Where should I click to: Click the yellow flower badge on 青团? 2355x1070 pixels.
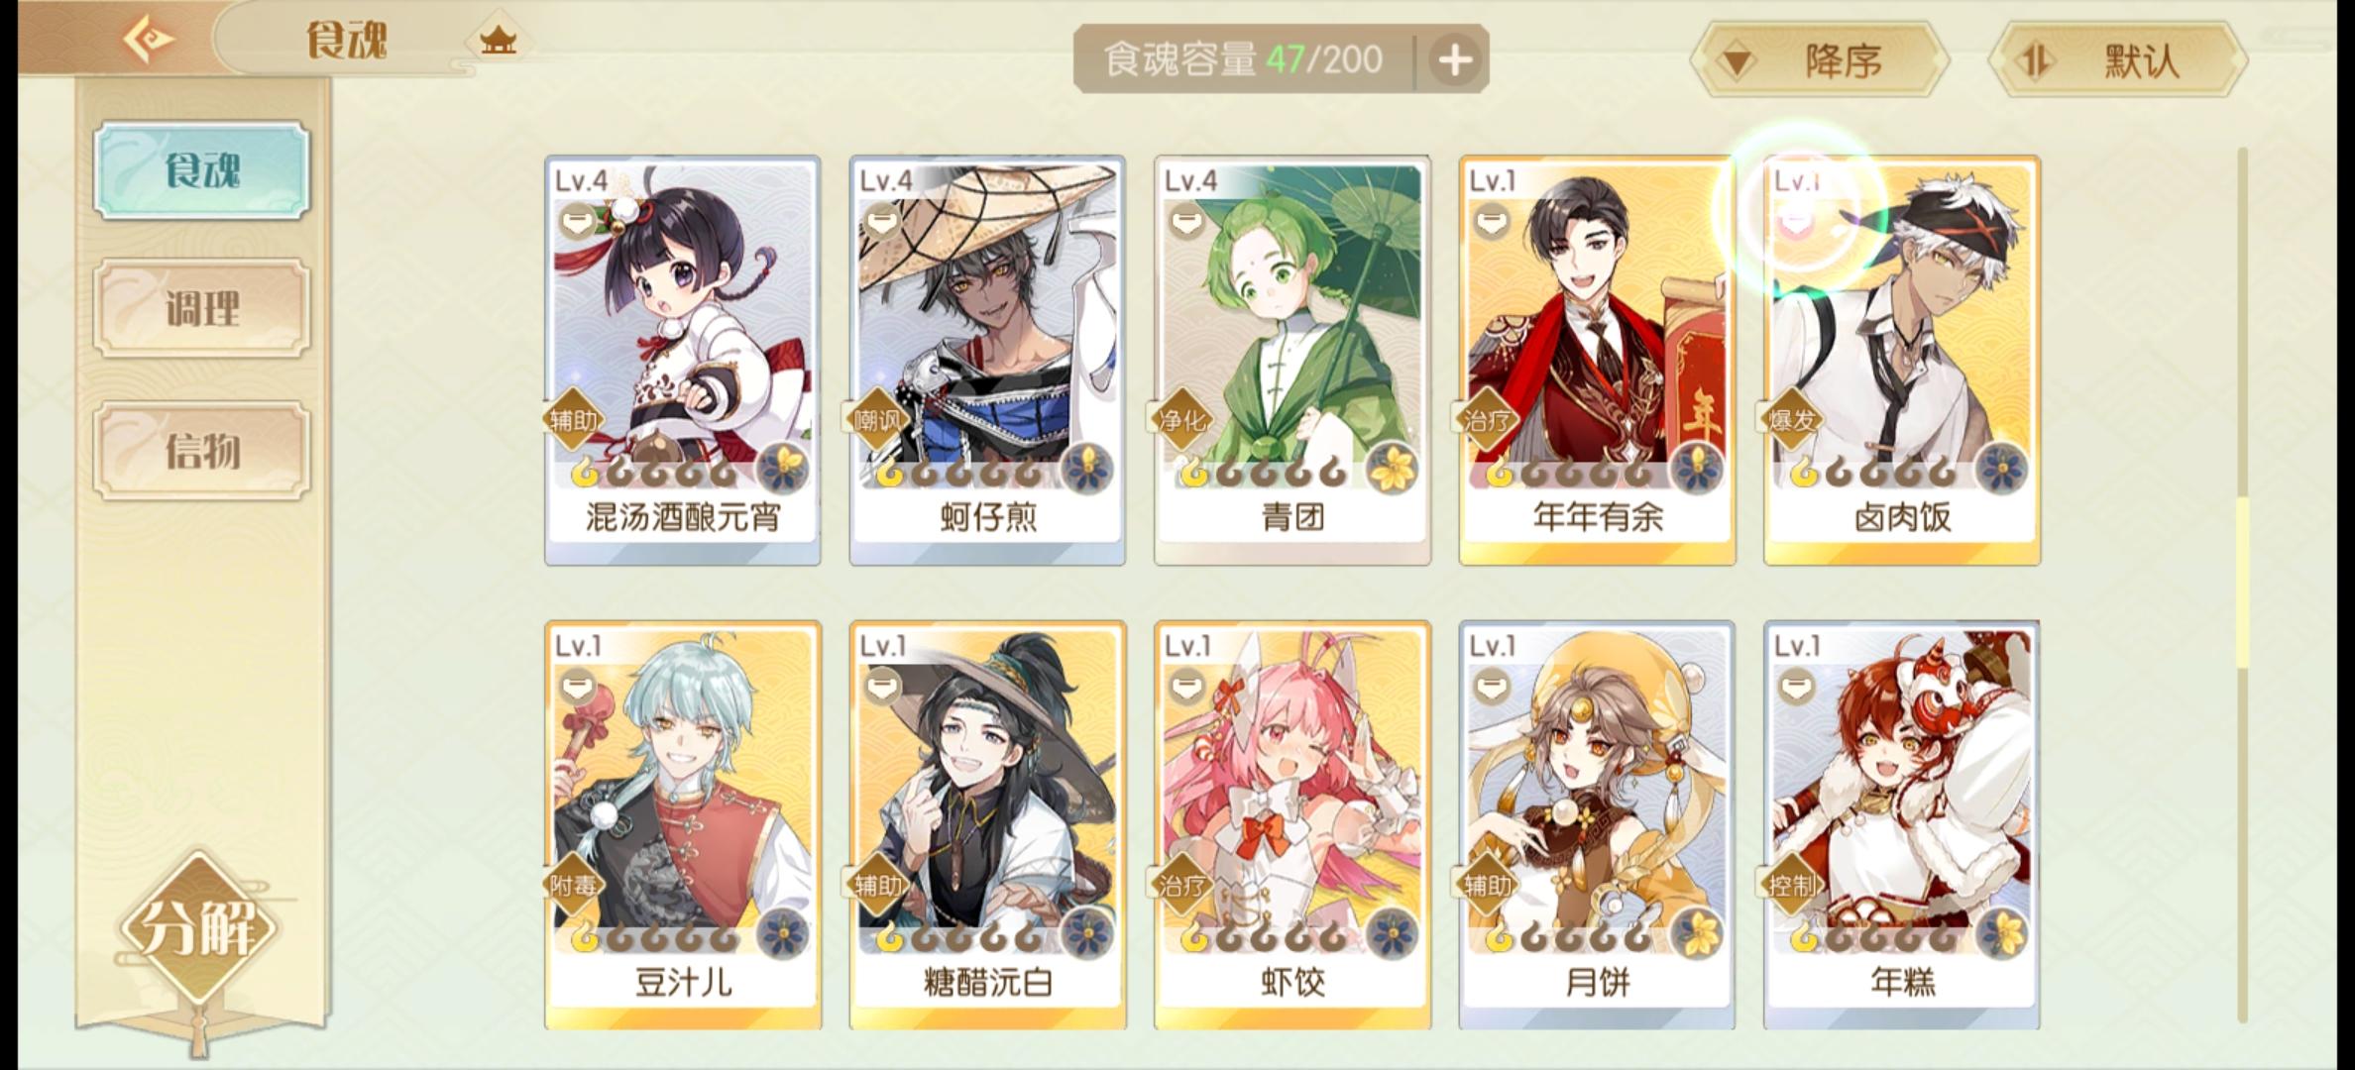click(x=1393, y=468)
